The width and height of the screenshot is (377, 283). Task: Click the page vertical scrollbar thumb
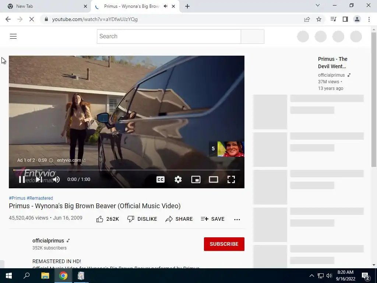374,99
